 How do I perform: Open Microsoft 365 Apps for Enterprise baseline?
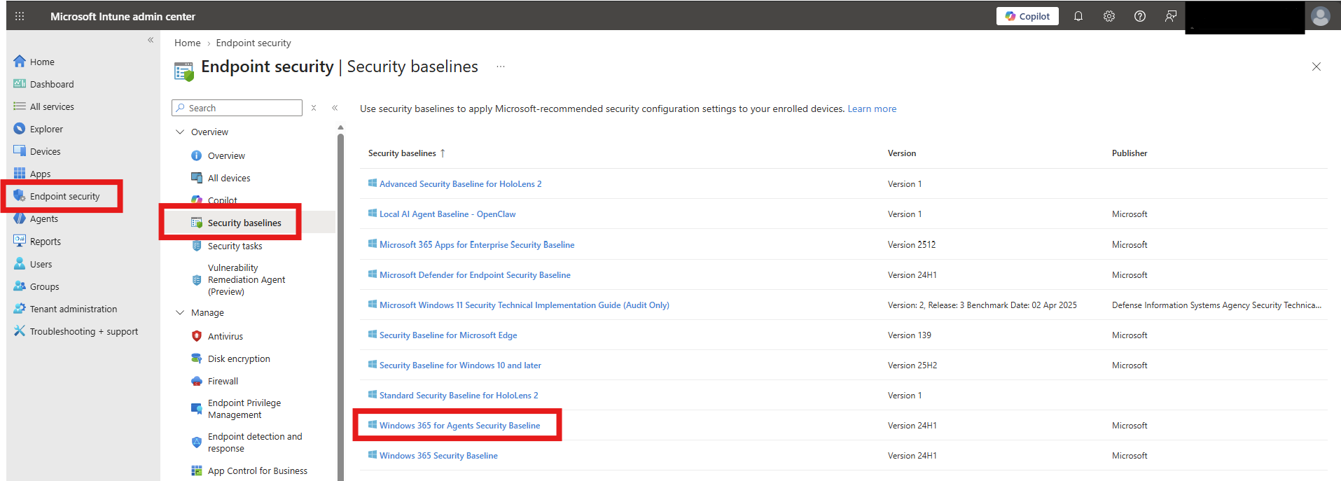pyautogui.click(x=477, y=244)
